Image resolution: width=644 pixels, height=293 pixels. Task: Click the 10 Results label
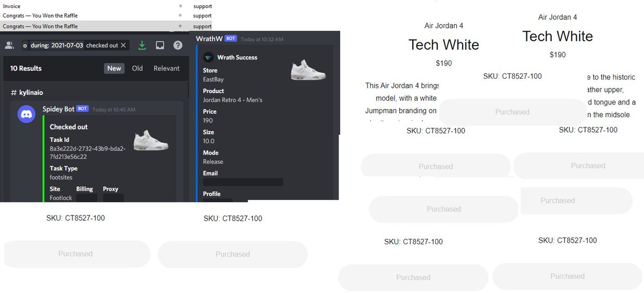[x=26, y=68]
